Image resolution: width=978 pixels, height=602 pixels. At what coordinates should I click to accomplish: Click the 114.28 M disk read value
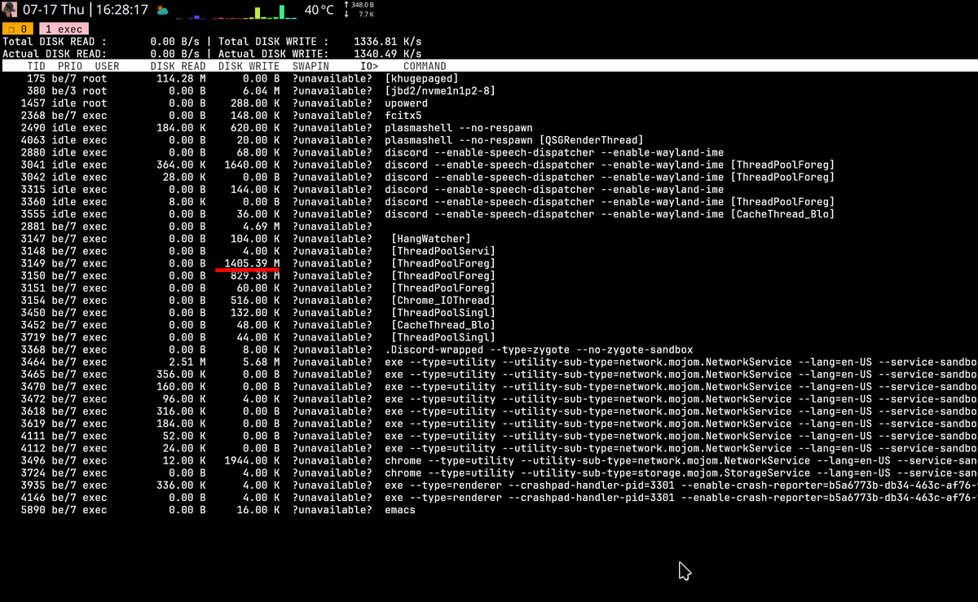[x=181, y=79]
